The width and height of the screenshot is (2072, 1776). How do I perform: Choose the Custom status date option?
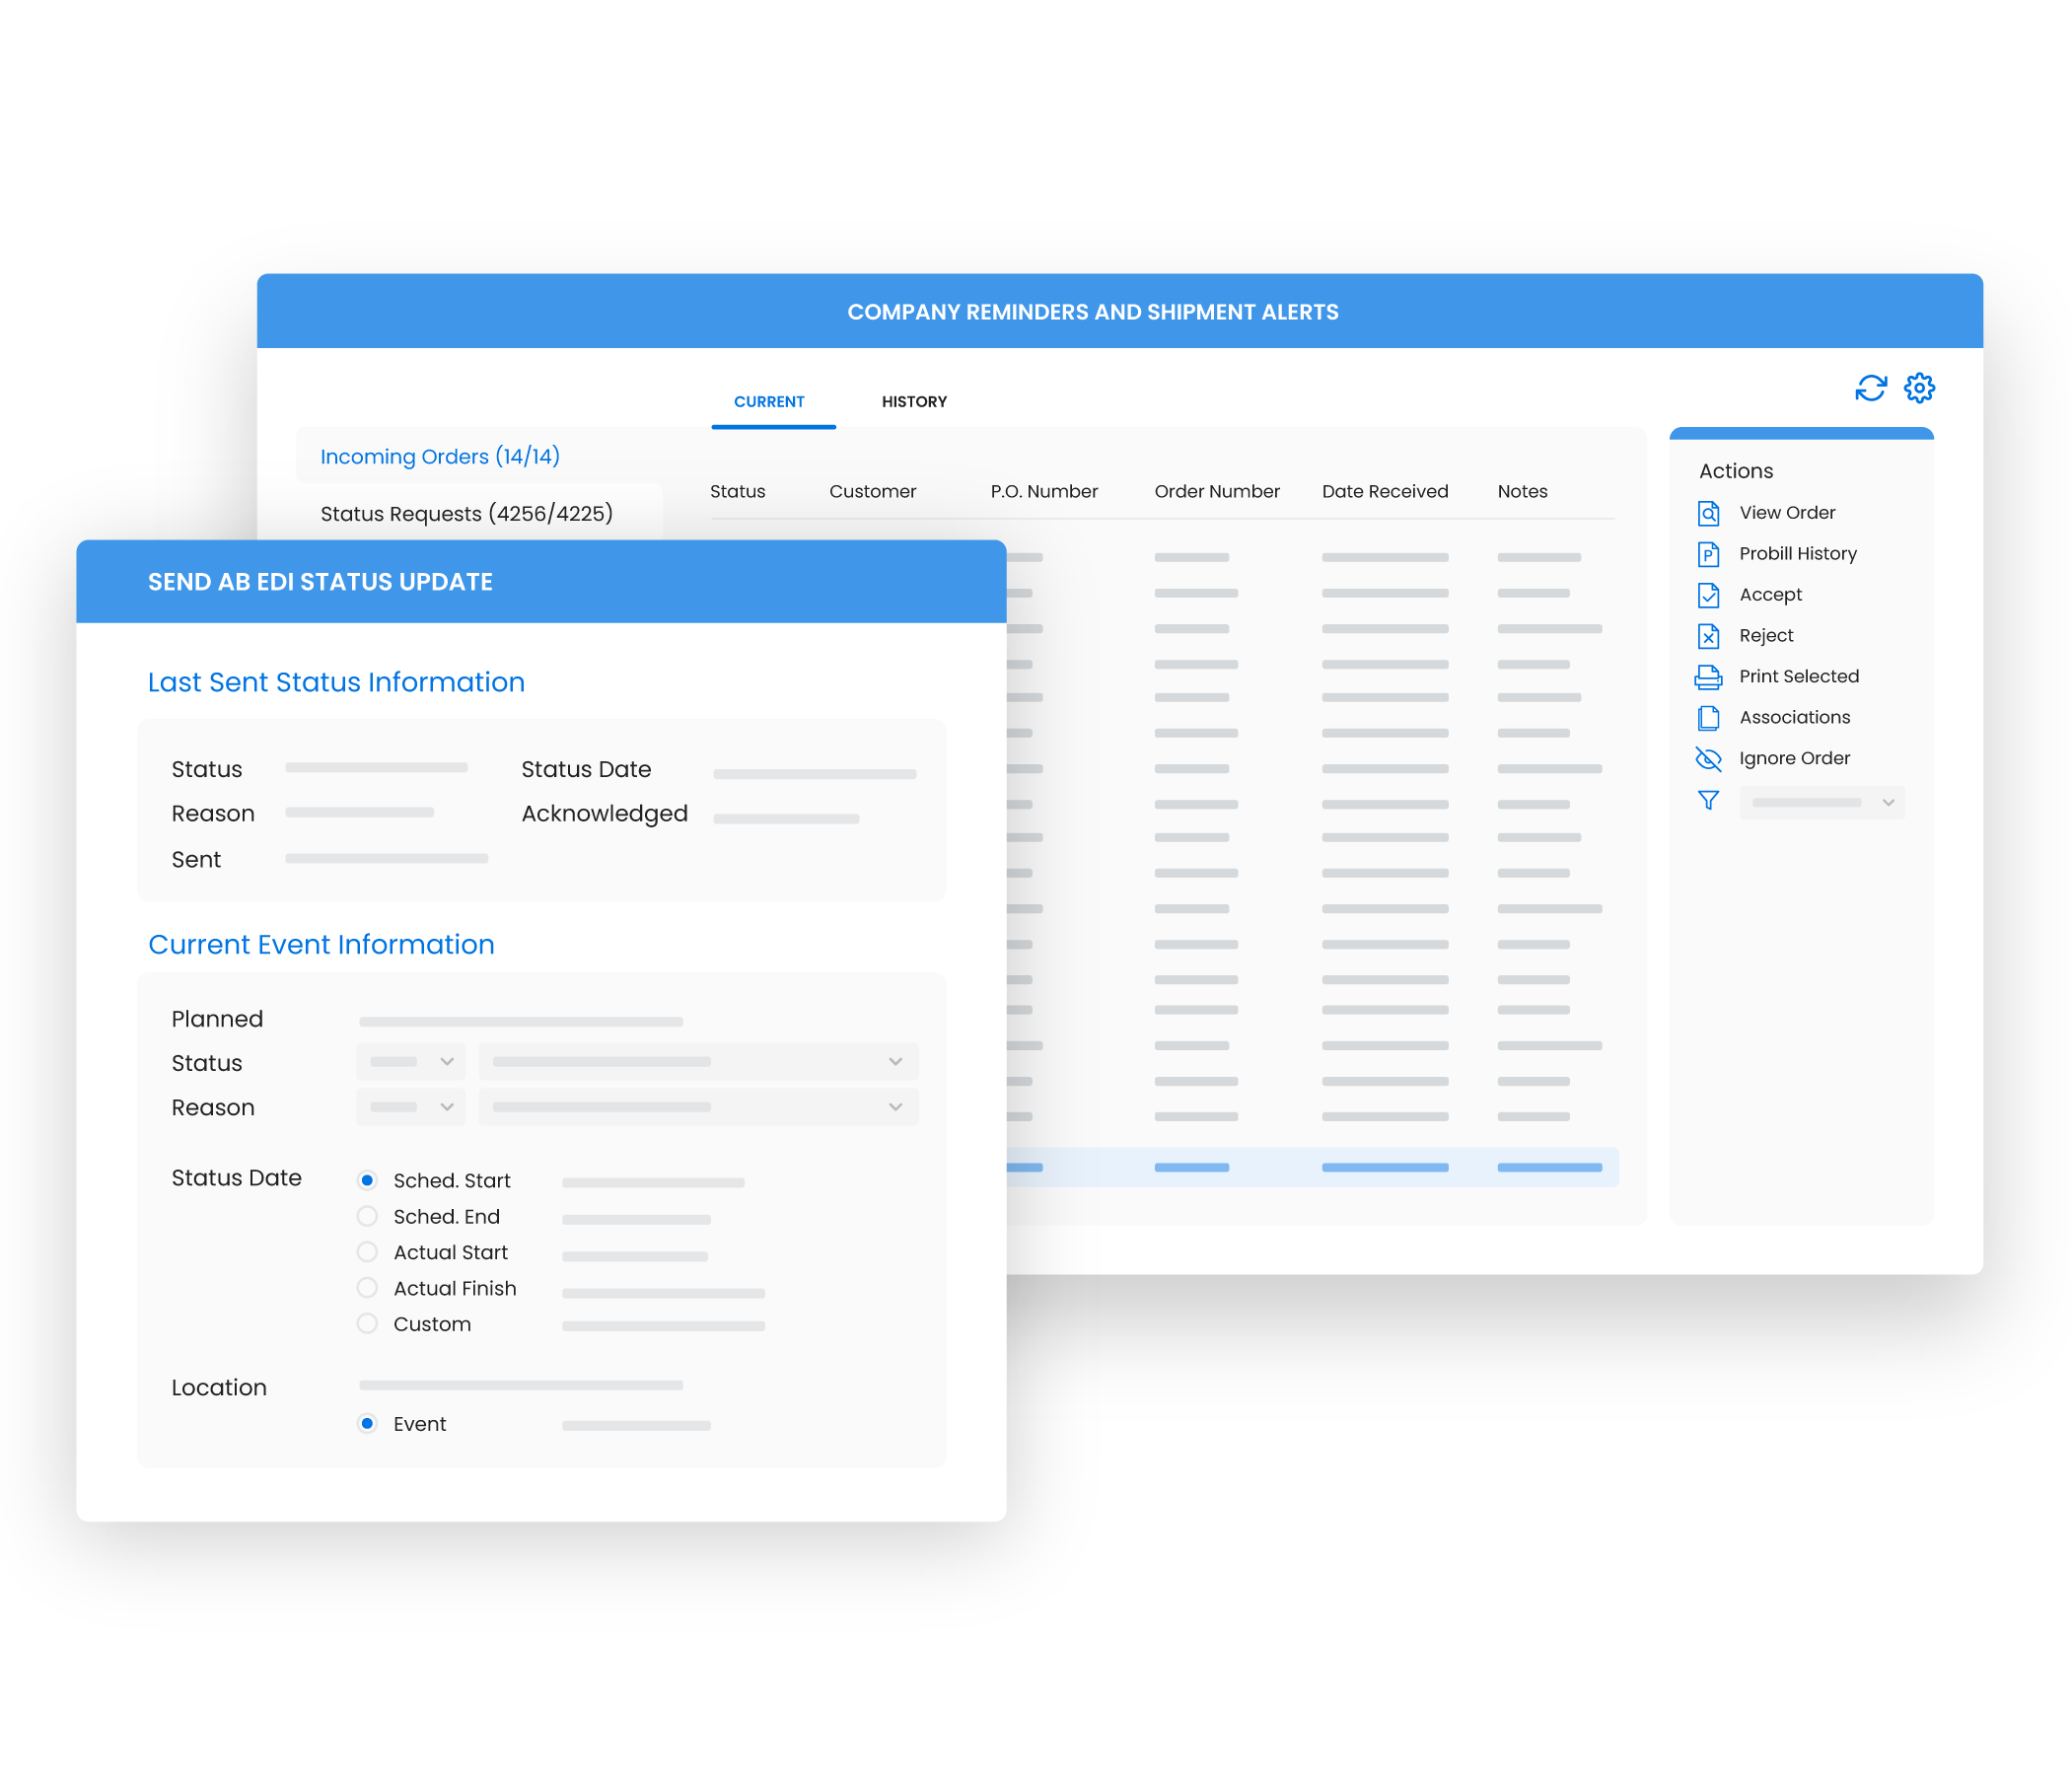pos(367,1323)
